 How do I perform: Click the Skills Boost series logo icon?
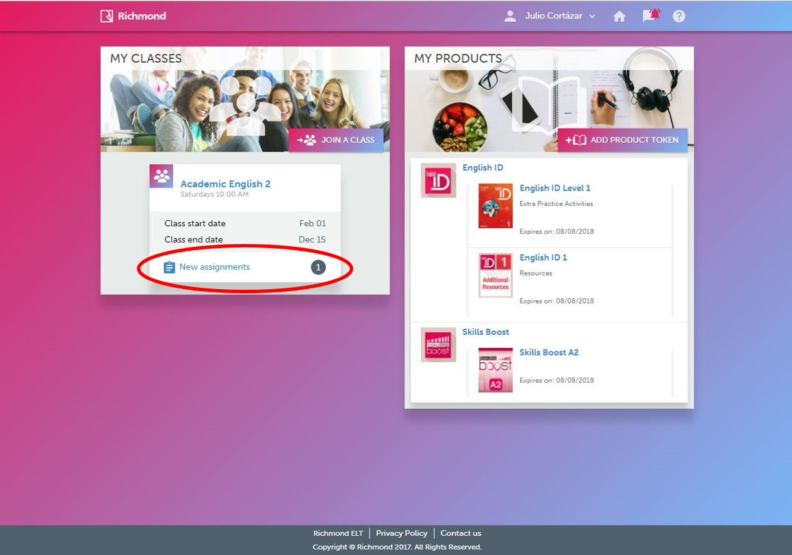pos(438,344)
